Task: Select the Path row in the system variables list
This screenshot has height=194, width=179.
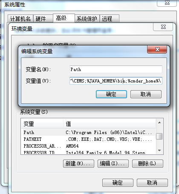Action: 88,132
